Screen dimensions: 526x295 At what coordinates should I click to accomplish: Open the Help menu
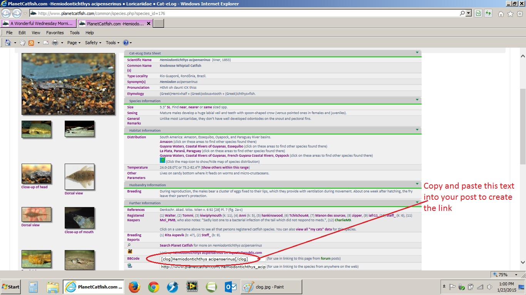pyautogui.click(x=90, y=33)
